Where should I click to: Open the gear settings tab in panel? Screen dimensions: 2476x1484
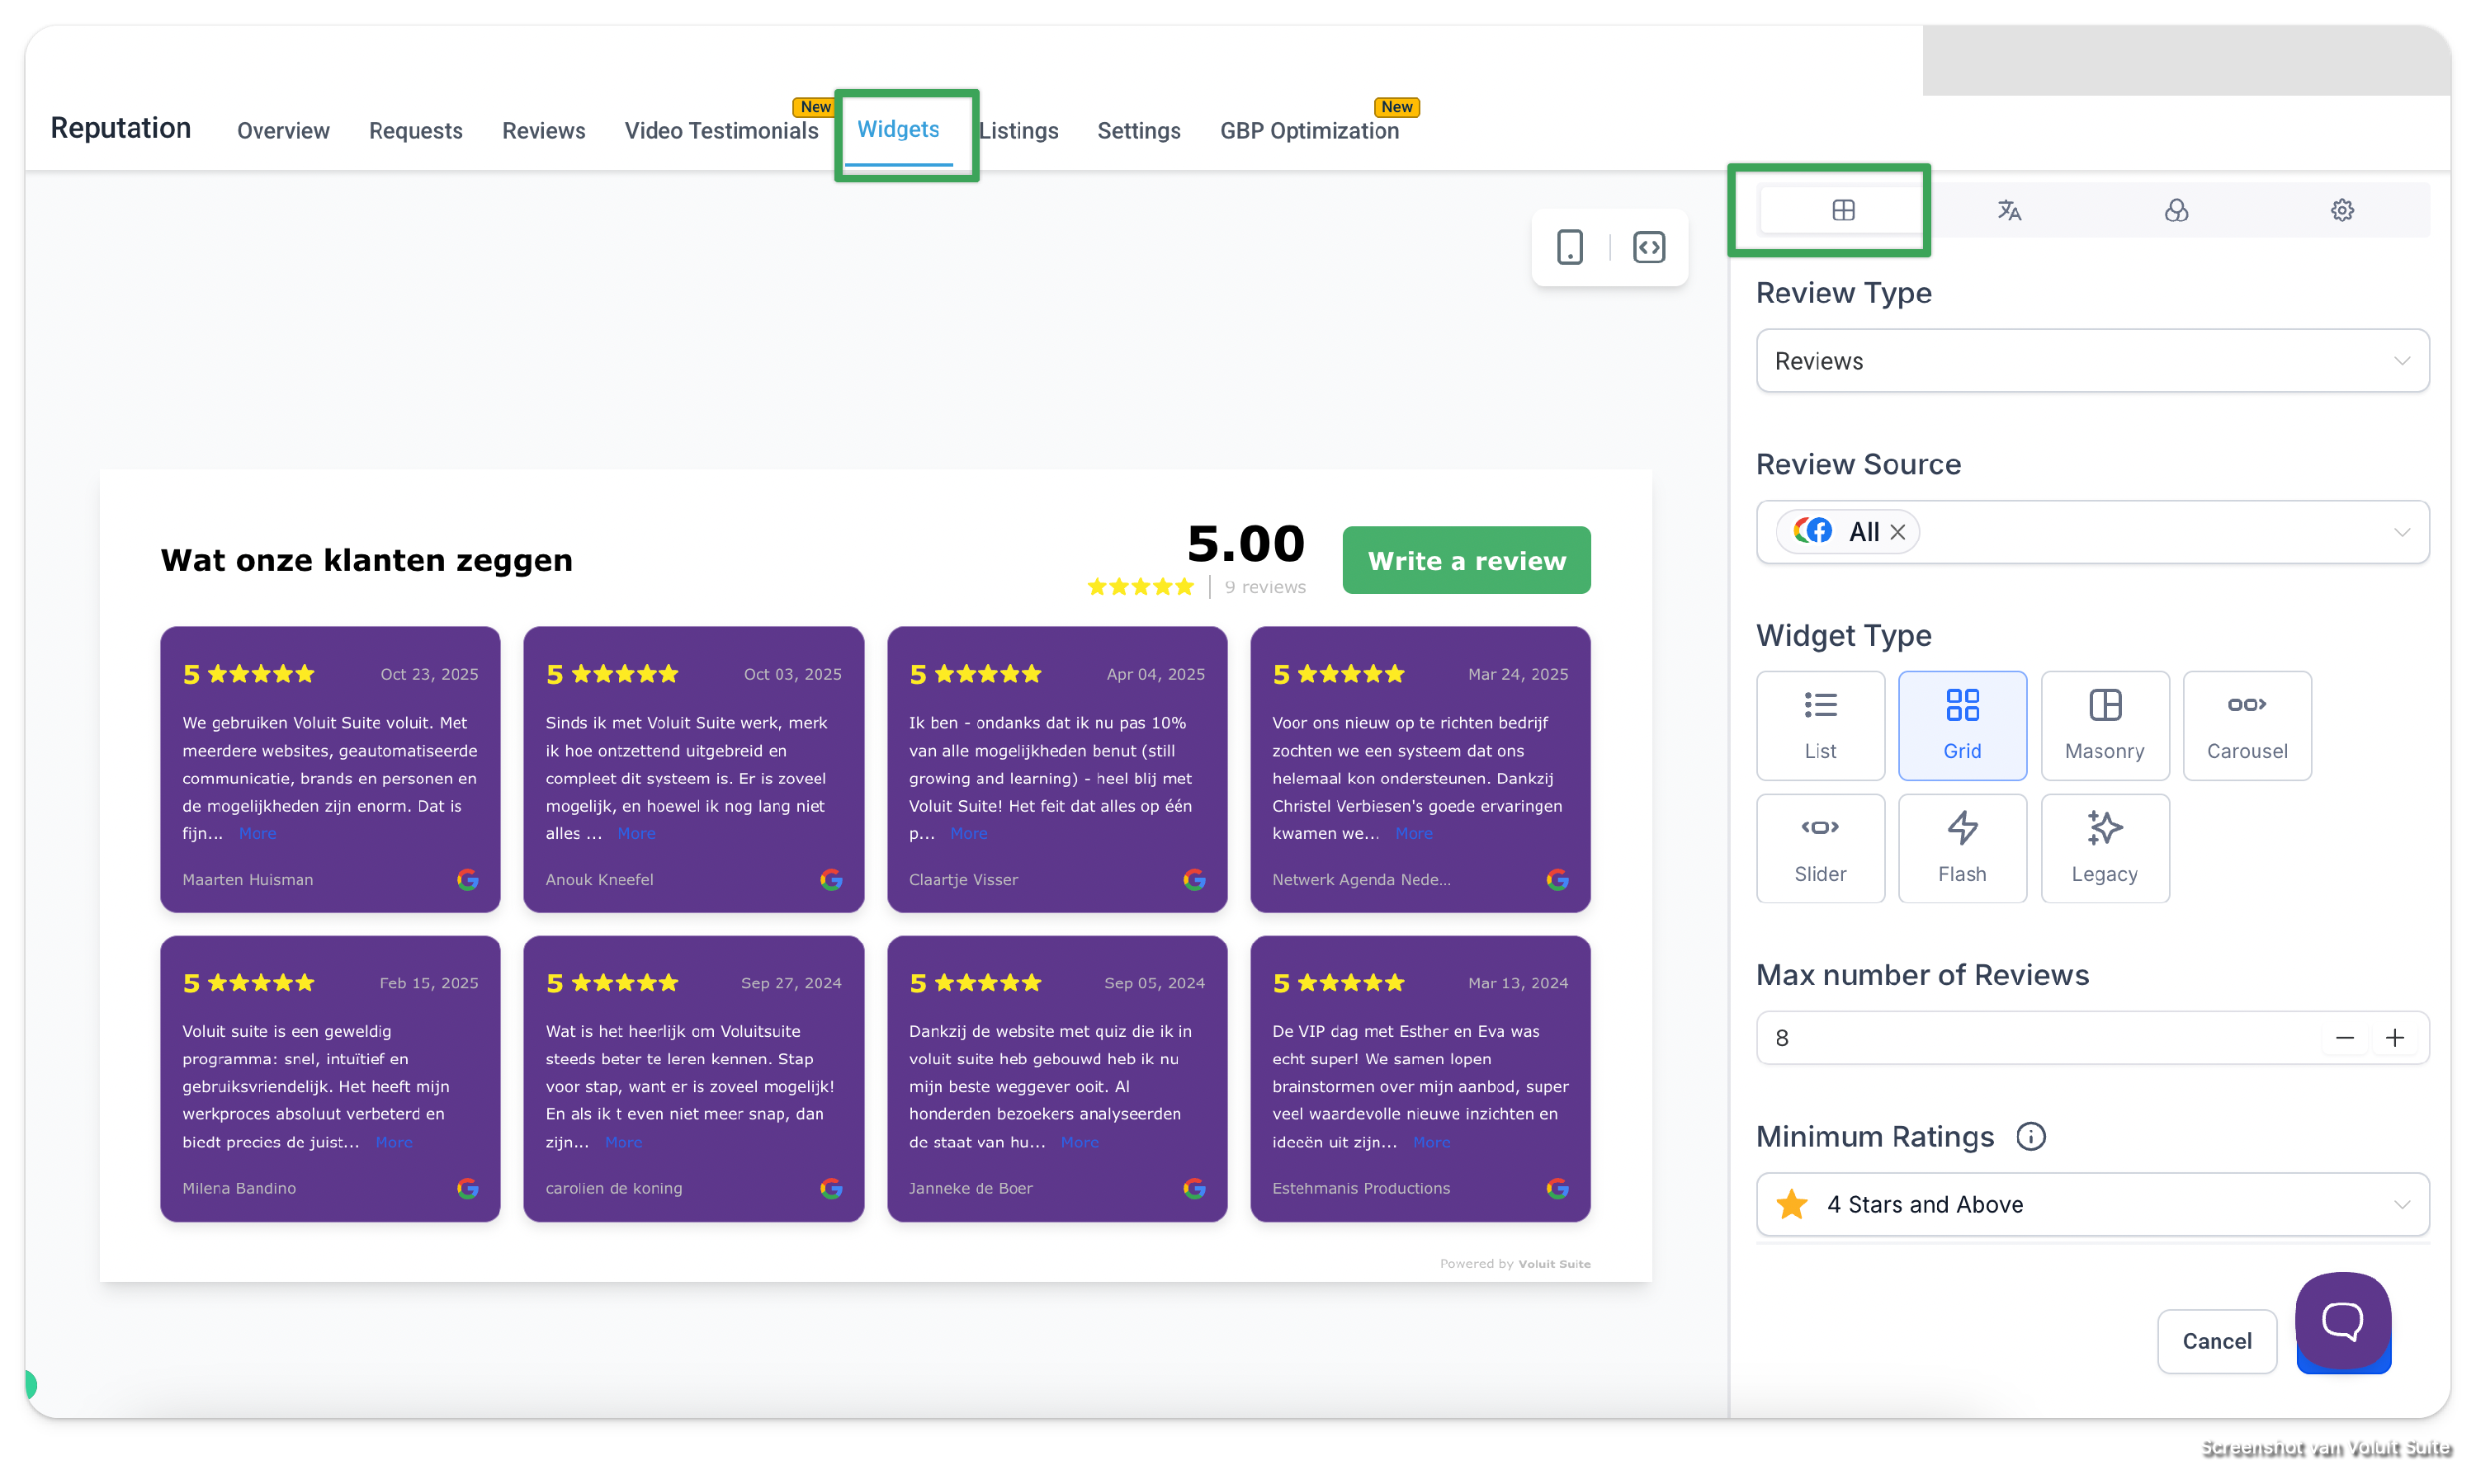2342,210
